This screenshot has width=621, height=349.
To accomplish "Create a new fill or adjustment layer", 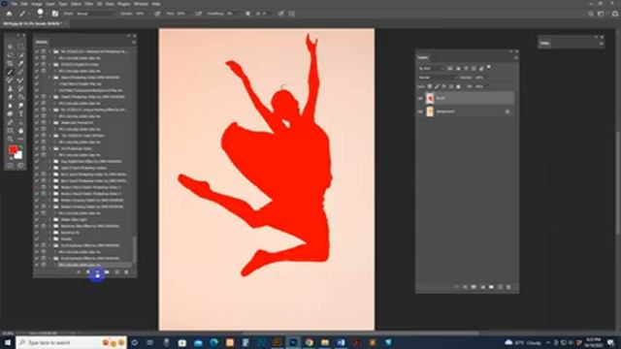I will [x=482, y=287].
